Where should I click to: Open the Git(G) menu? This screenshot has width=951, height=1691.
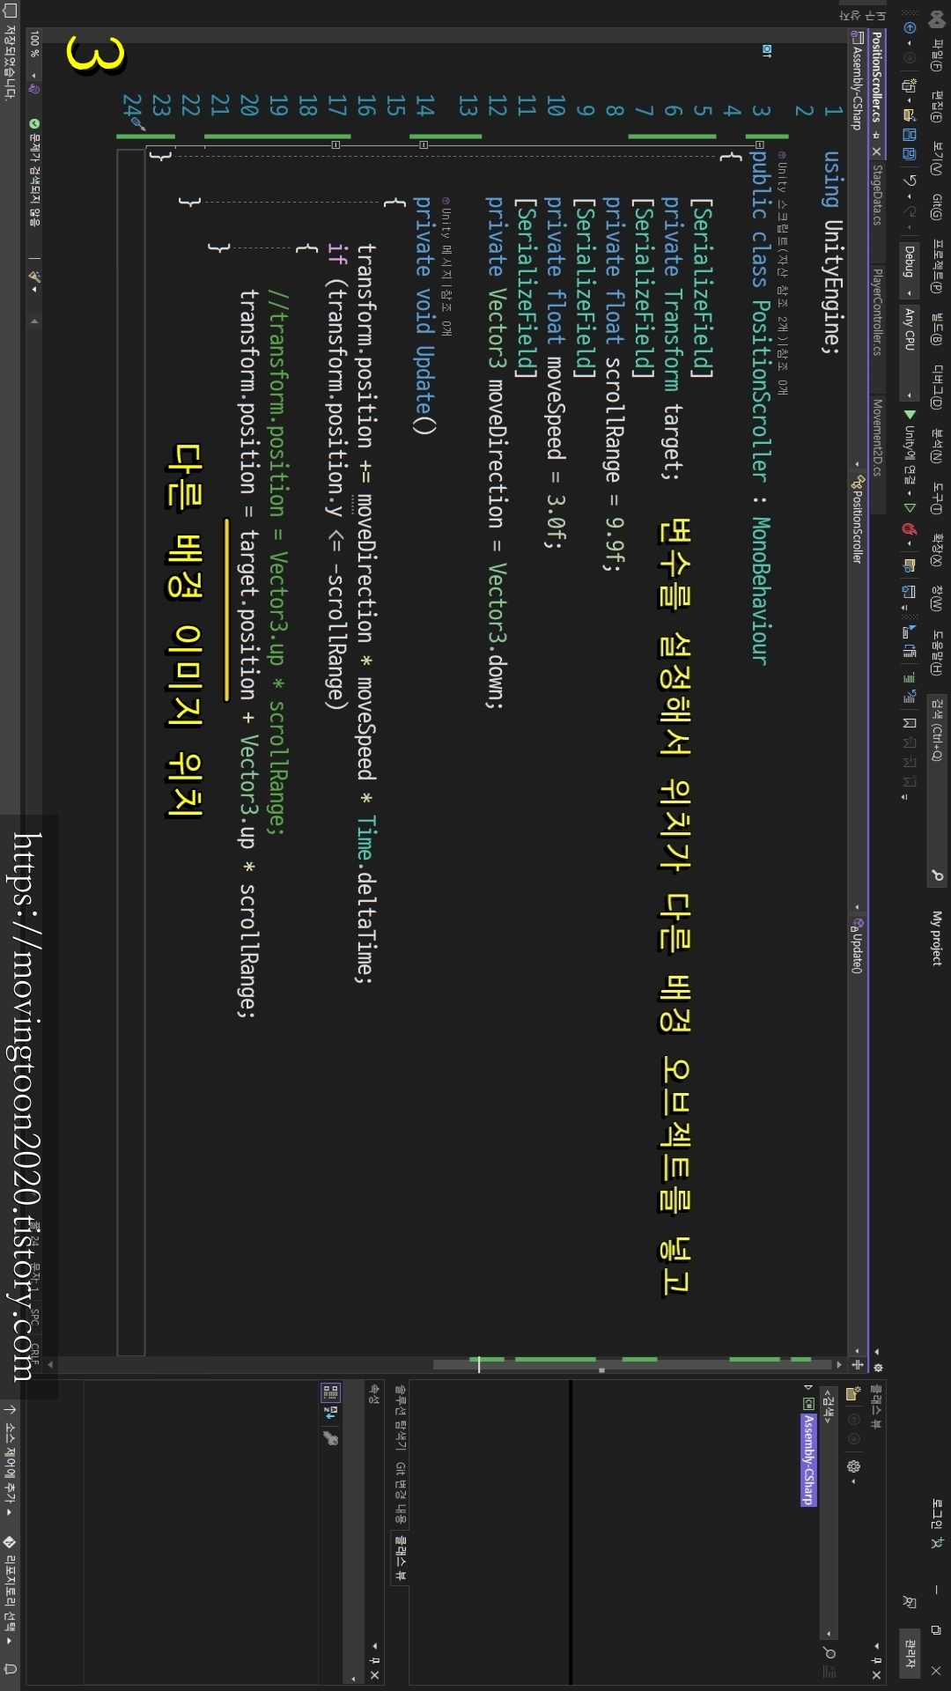tap(935, 207)
